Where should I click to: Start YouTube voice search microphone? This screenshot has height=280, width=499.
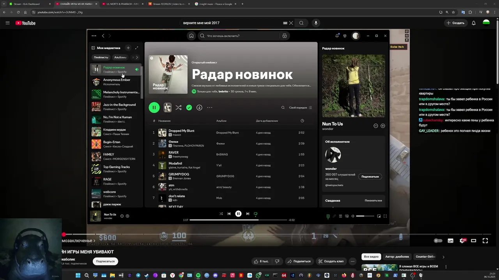pos(316,23)
